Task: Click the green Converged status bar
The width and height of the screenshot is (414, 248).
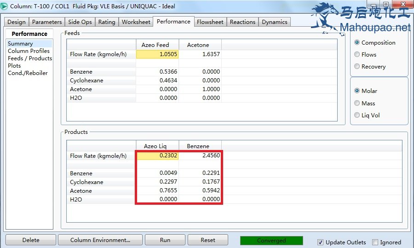Action: click(271, 241)
